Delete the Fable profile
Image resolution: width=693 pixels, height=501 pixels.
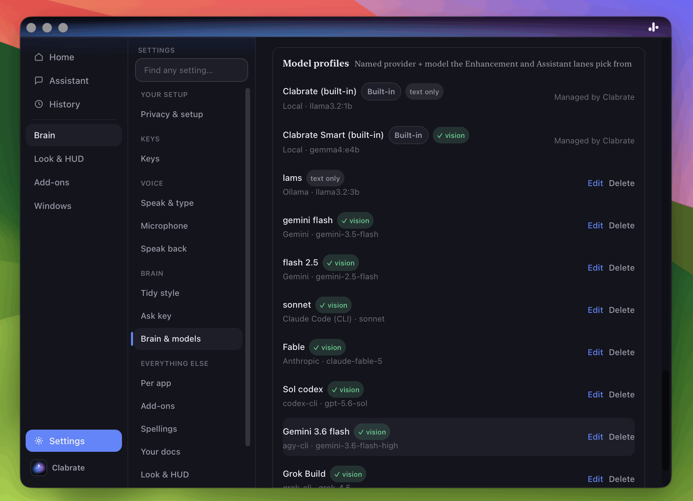[x=622, y=352]
